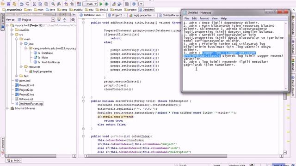Click the Redo arrow icon

point(28,4)
